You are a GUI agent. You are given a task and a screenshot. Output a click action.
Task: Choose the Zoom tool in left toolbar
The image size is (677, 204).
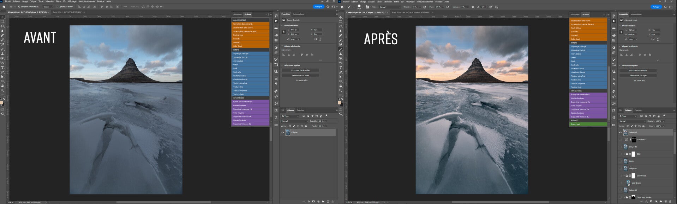click(2, 90)
